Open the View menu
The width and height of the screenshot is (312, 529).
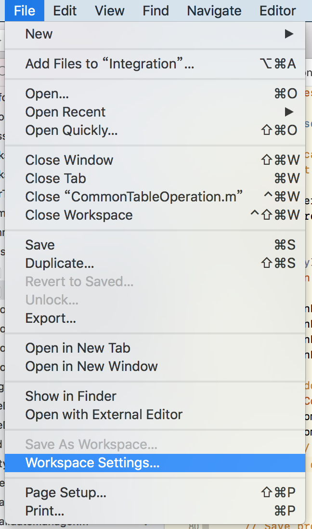click(x=110, y=11)
